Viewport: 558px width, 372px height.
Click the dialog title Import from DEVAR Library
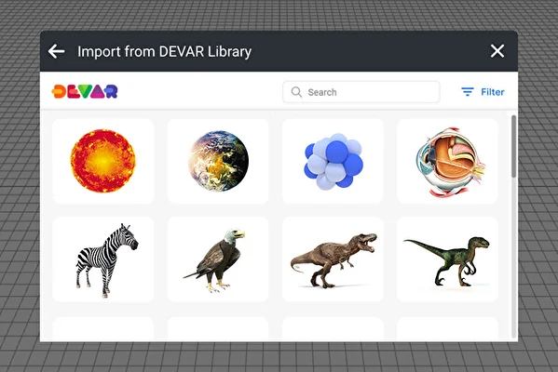pyautogui.click(x=164, y=51)
